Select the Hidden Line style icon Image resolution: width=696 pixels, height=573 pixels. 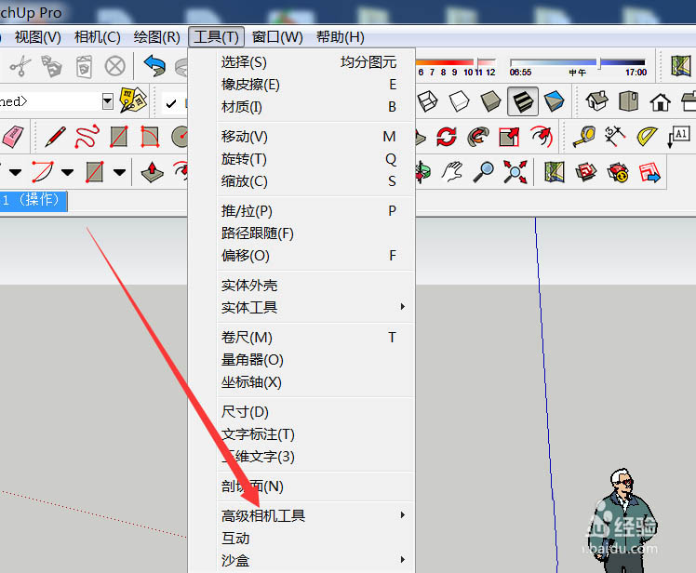[459, 101]
